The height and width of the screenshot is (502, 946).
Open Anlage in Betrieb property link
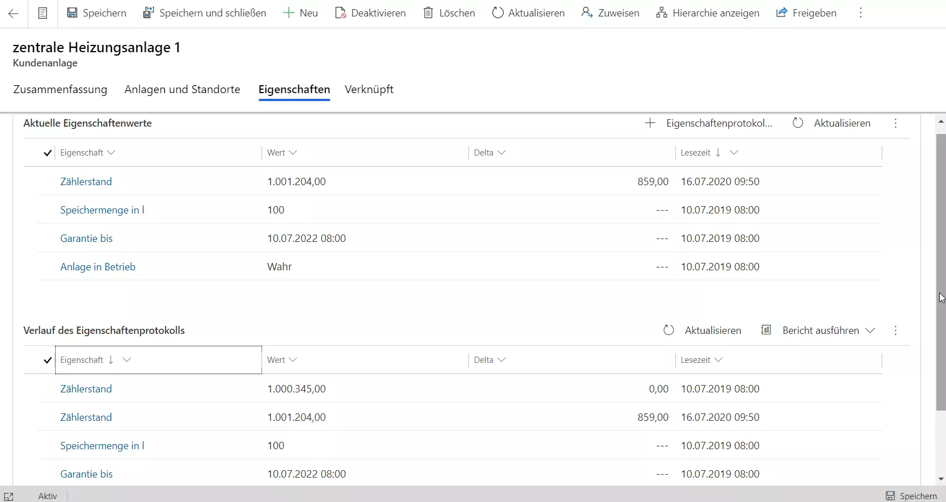click(98, 267)
